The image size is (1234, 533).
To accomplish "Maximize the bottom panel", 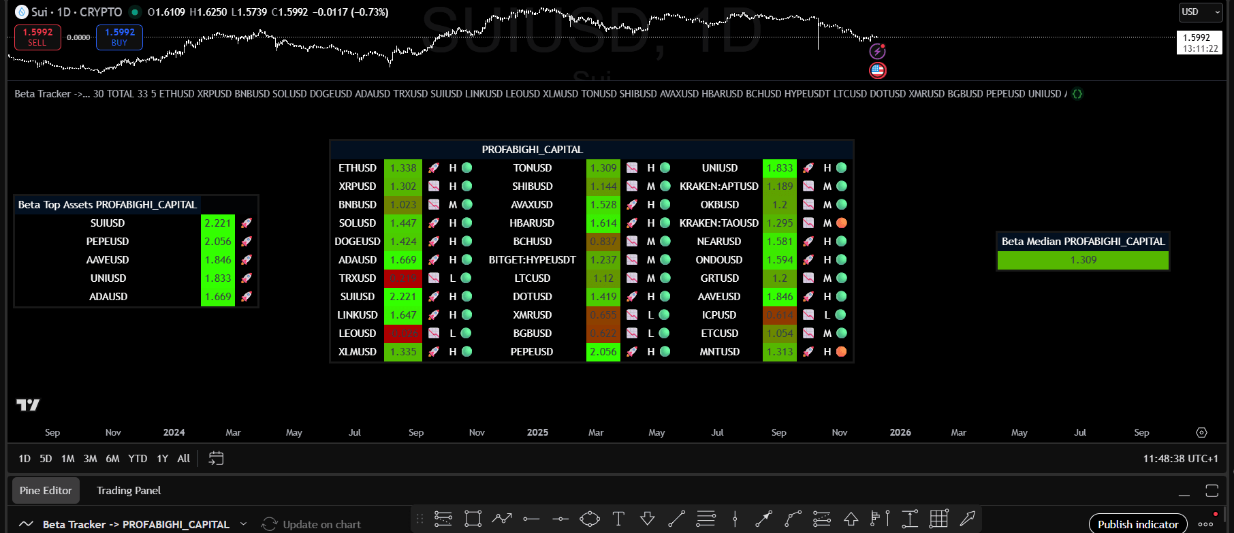I will pos(1212,491).
